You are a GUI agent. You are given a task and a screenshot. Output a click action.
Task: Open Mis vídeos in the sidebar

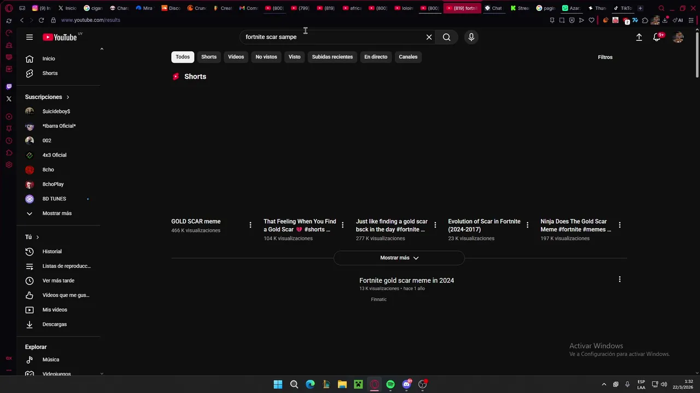click(59, 309)
